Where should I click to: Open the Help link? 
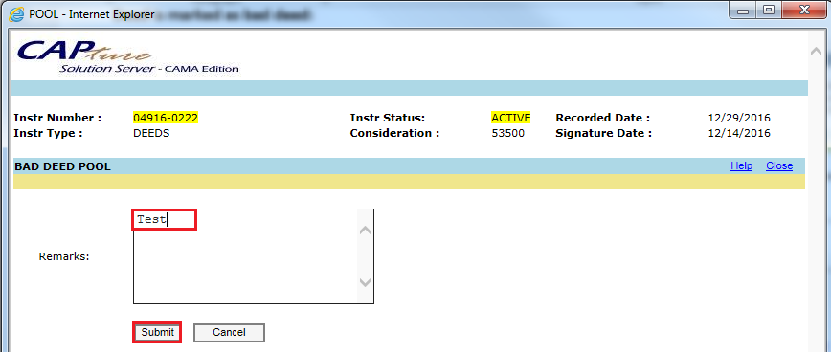(741, 166)
